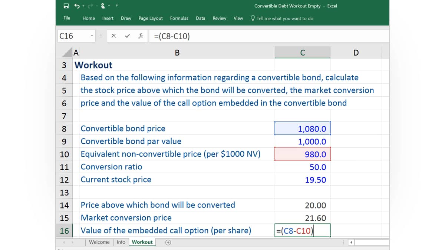Switch to the Insert ribbon tab
This screenshot has height=250, width=445.
tap(108, 18)
